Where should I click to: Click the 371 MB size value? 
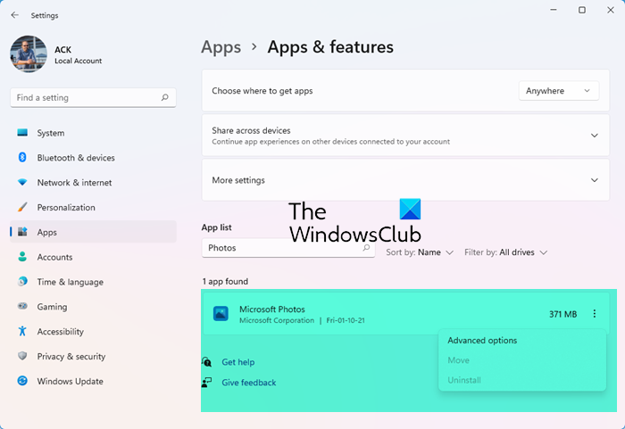[562, 314]
